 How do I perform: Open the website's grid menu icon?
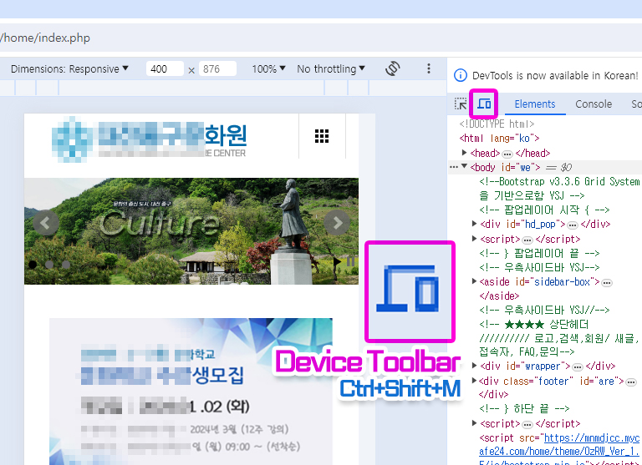(x=322, y=136)
